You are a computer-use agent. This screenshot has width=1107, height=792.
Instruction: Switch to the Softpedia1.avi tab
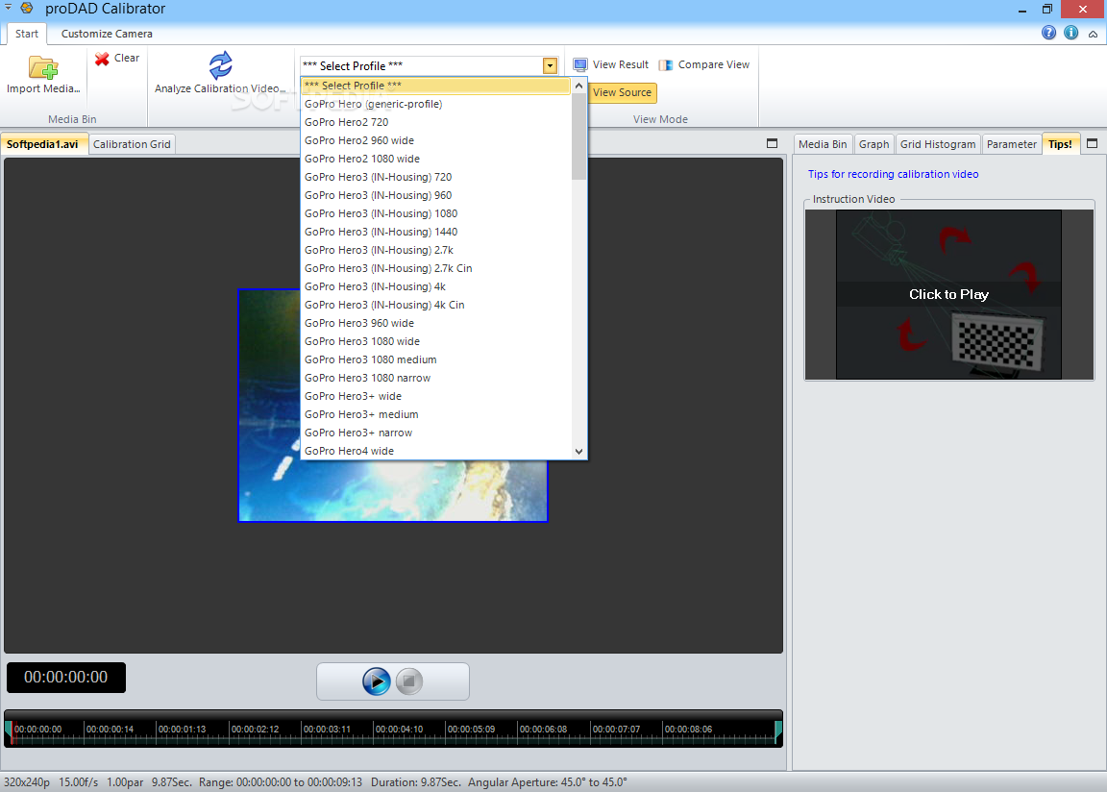43,144
